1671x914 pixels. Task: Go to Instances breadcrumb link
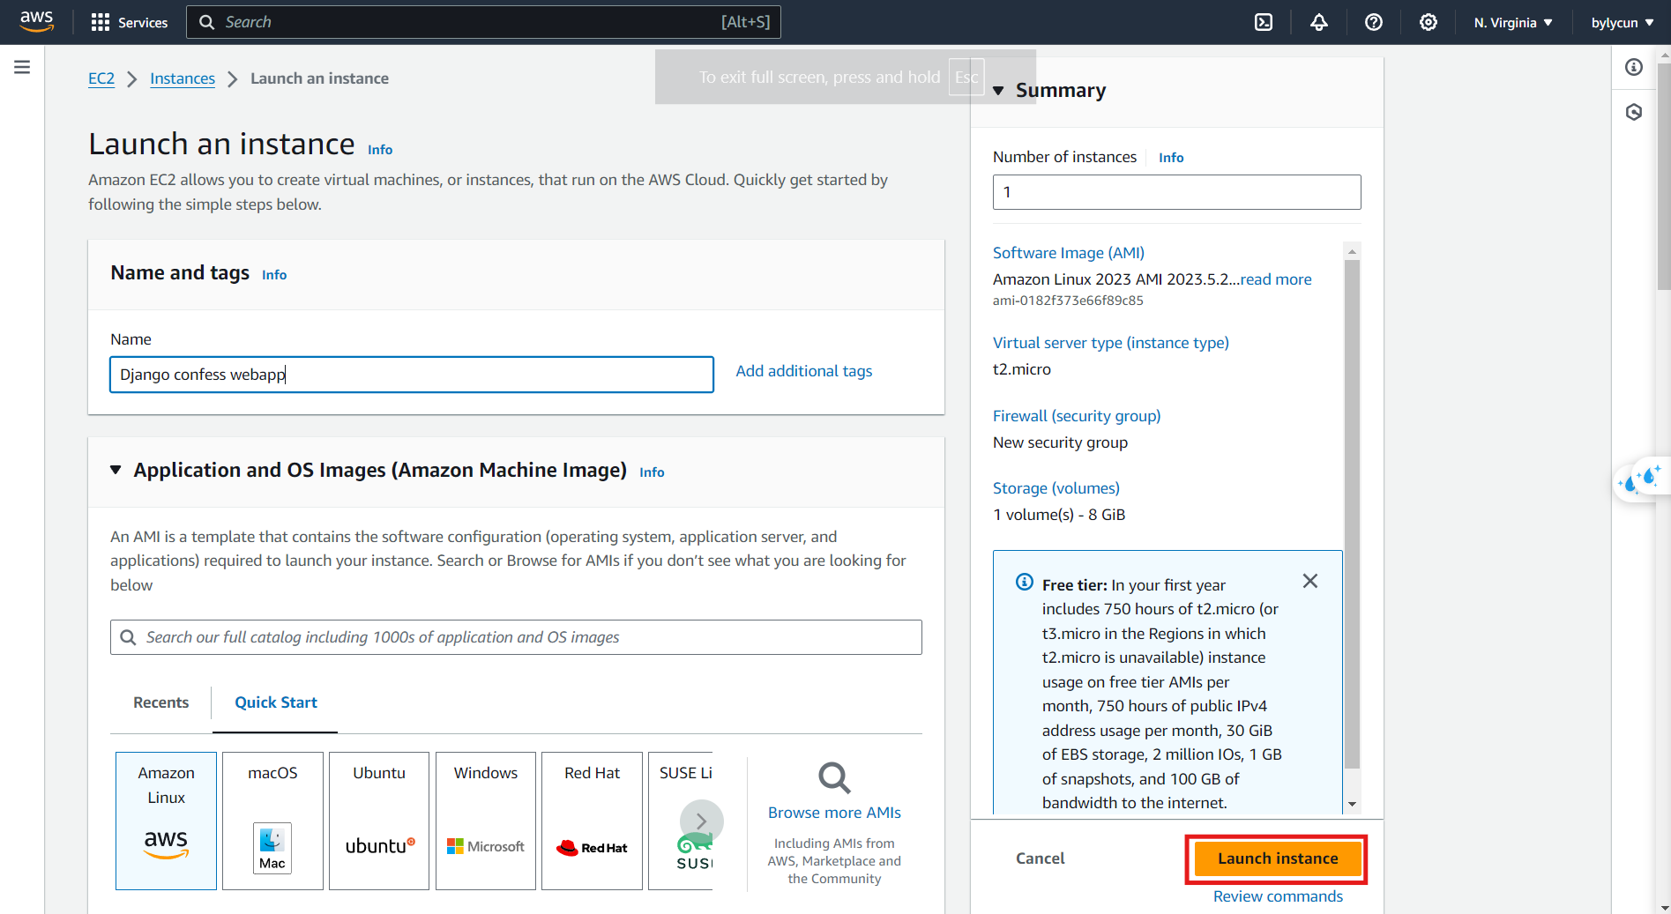pyautogui.click(x=183, y=78)
